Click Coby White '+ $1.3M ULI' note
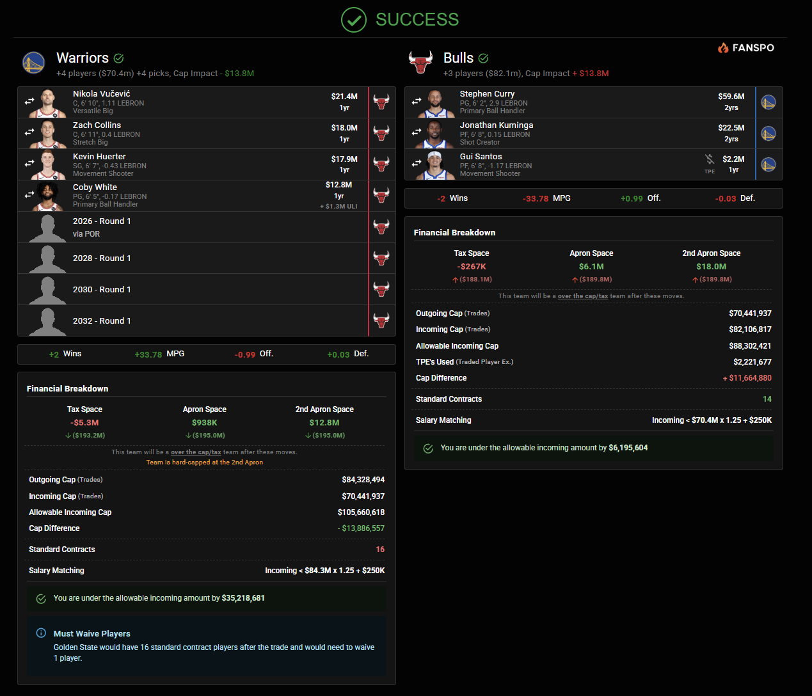The image size is (812, 696). tap(338, 206)
